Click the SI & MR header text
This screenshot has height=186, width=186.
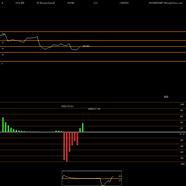[x=20, y=3]
